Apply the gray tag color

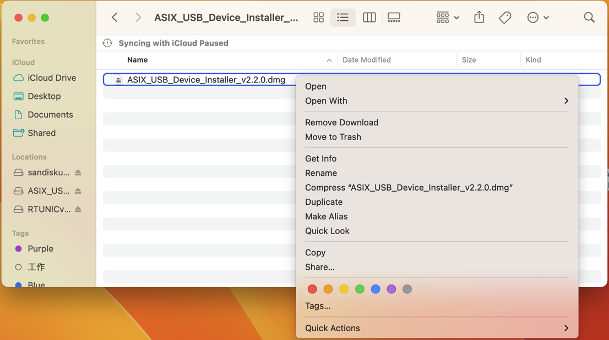click(407, 289)
